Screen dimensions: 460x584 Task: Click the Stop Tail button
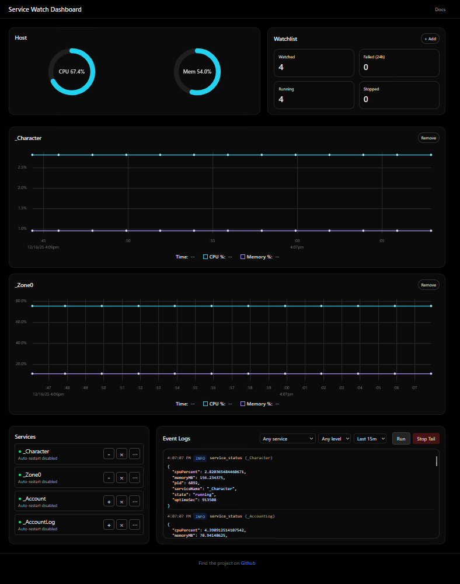426,439
